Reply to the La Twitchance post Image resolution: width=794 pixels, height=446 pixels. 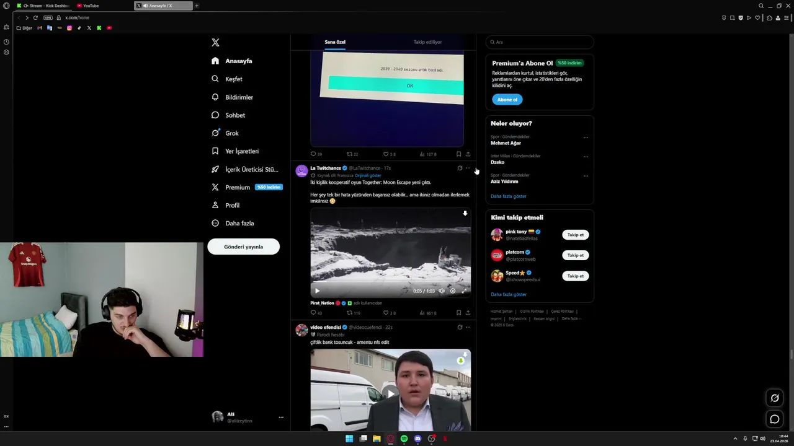(x=316, y=313)
